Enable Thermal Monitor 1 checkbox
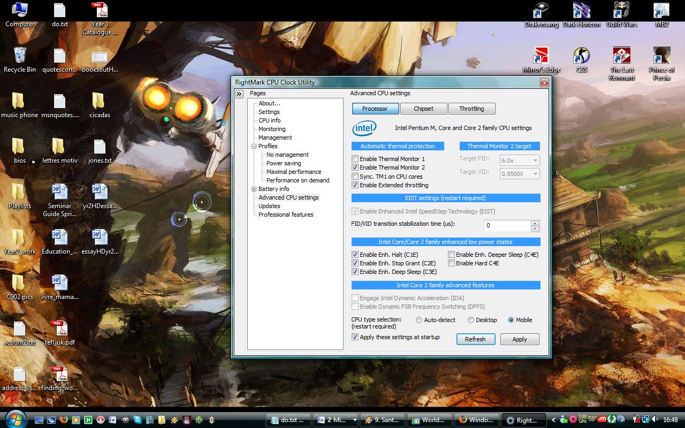Image resolution: width=685 pixels, height=428 pixels. 355,159
